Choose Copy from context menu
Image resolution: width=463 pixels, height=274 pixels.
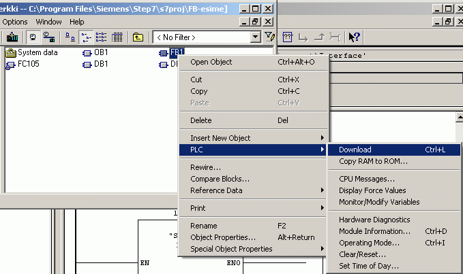[x=253, y=91]
